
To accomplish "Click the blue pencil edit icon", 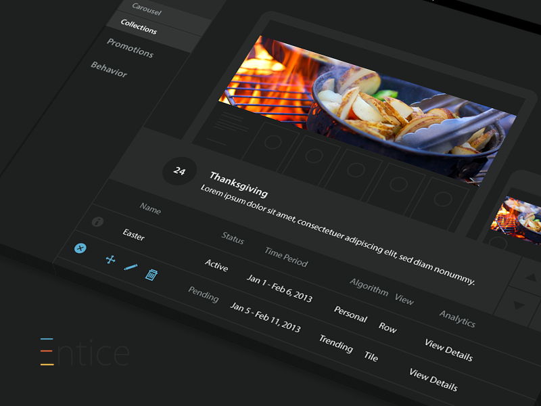I will 131,267.
